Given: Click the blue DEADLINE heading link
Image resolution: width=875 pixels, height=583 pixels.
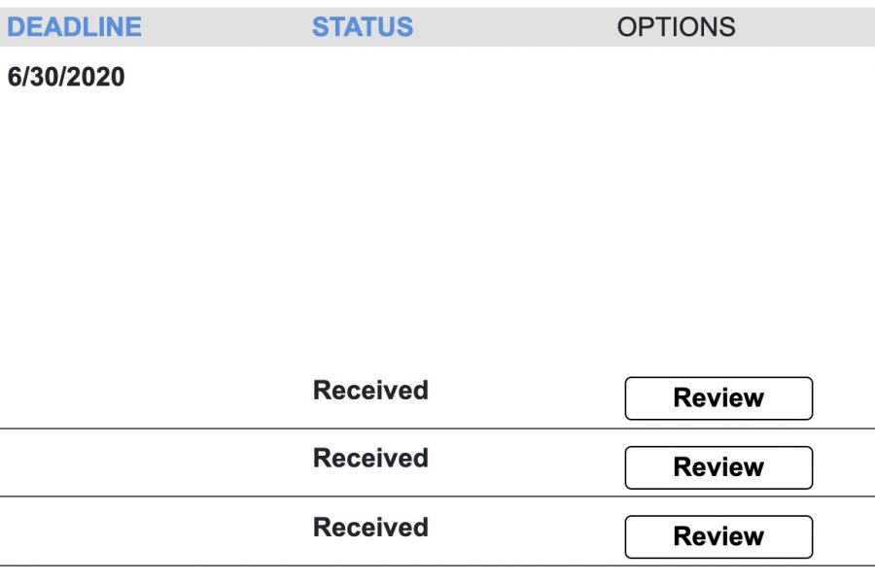Looking at the screenshot, I should coord(74,27).
